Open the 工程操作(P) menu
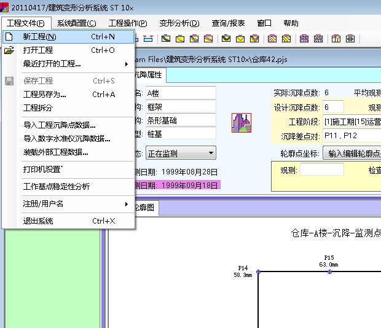 point(128,23)
